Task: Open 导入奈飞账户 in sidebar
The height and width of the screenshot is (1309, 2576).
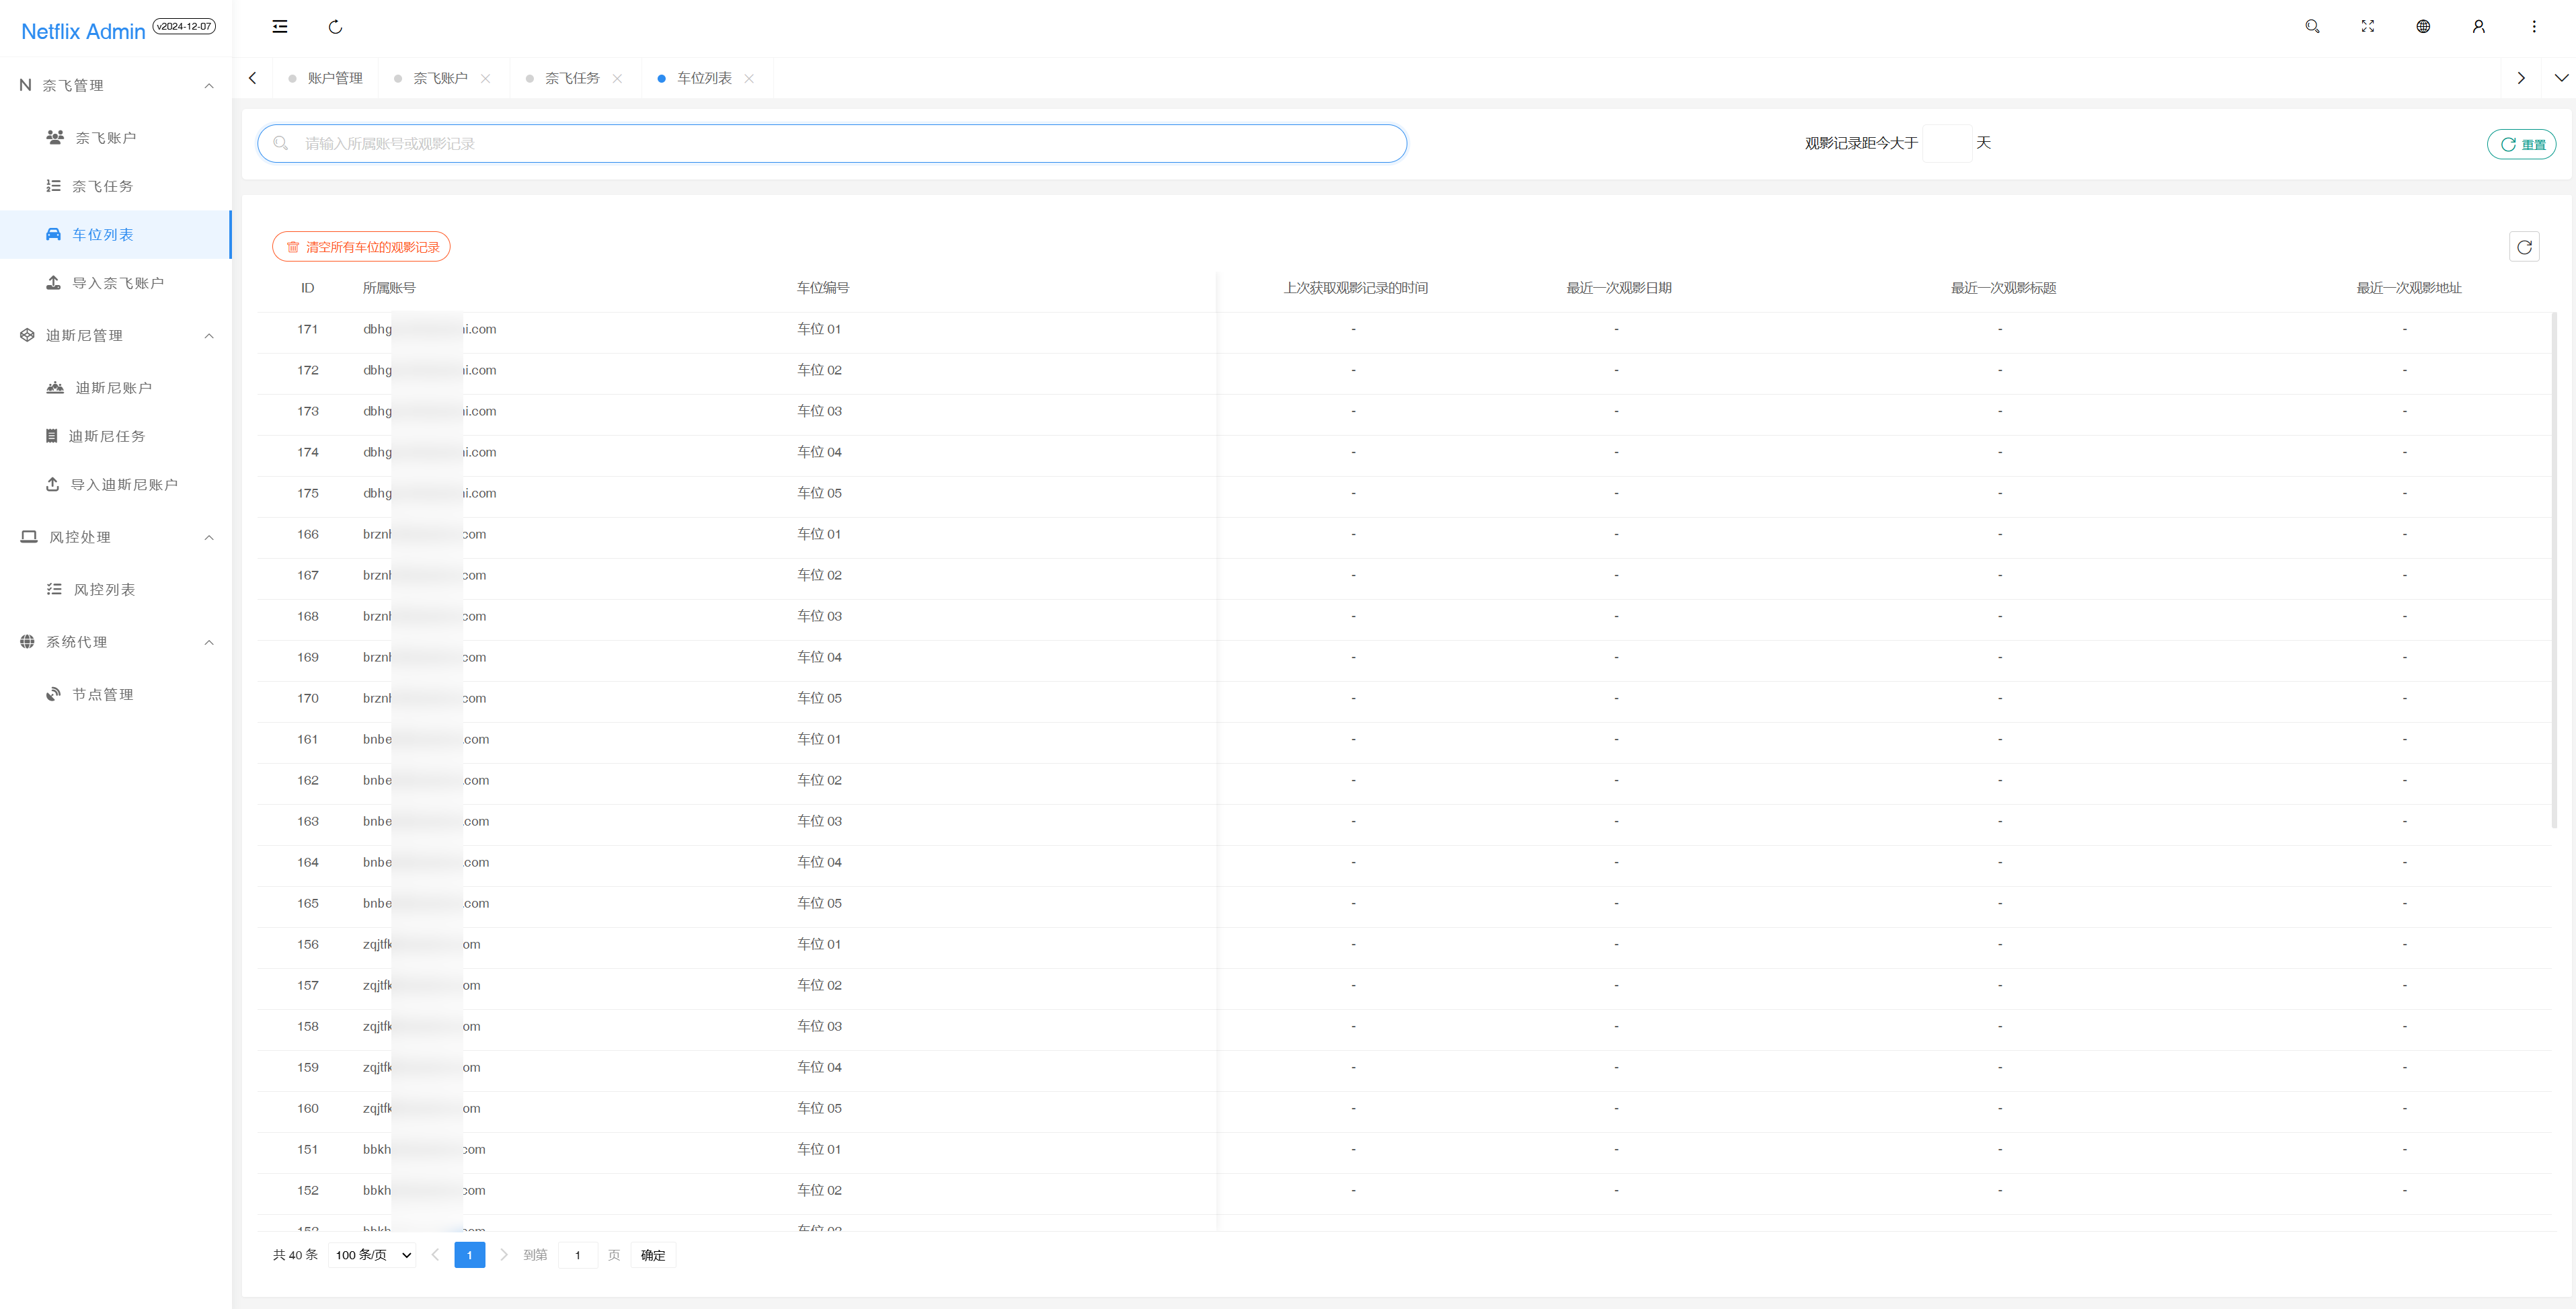Action: click(x=116, y=283)
